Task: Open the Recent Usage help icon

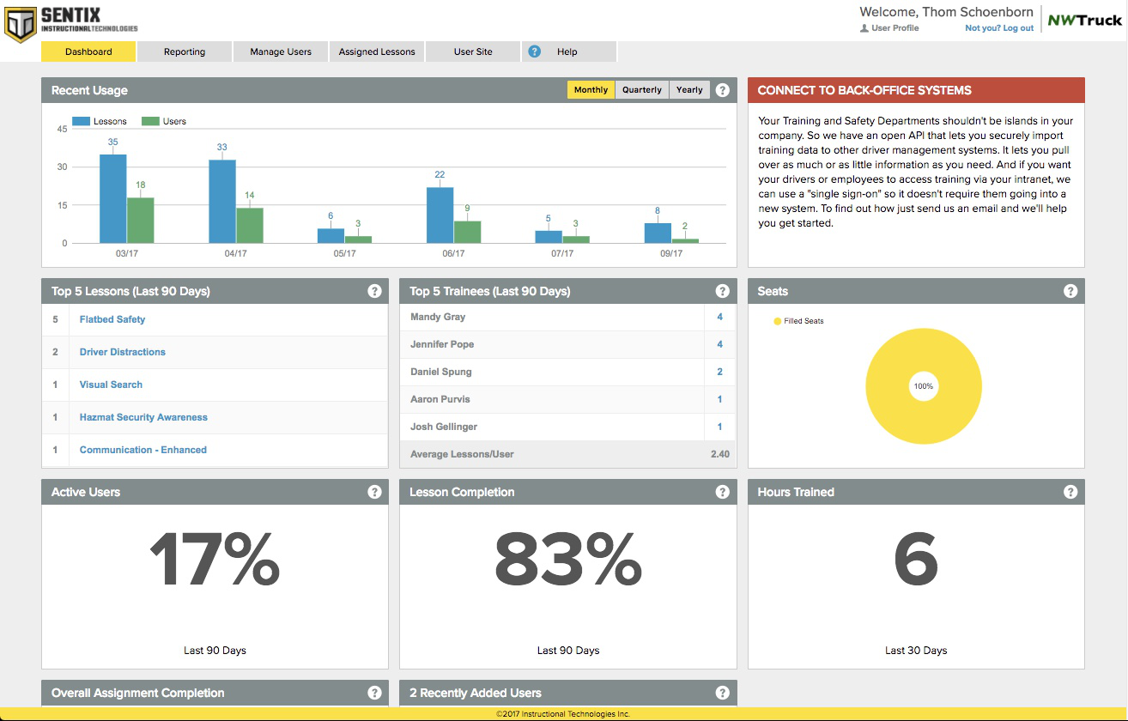Action: tap(723, 89)
